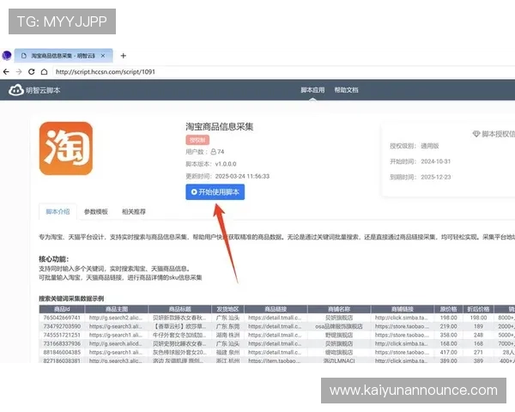Switch to the 相关推荐 tab
The width and height of the screenshot is (515, 412).
[134, 212]
